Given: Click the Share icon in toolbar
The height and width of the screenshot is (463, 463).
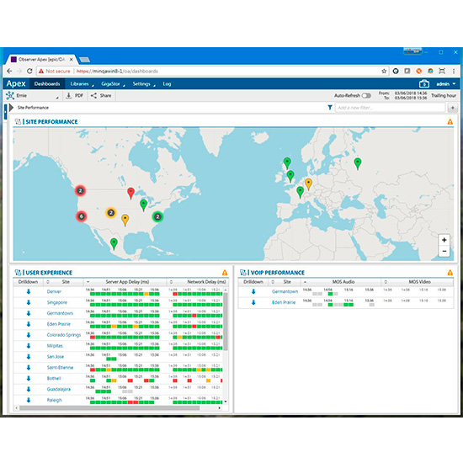Looking at the screenshot, I should 93,96.
